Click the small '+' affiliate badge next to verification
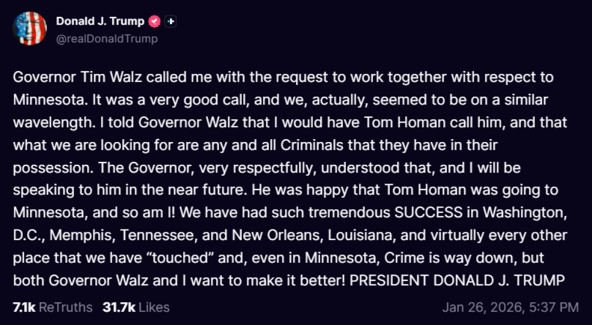Screen dimensions: 592x325 click(170, 21)
